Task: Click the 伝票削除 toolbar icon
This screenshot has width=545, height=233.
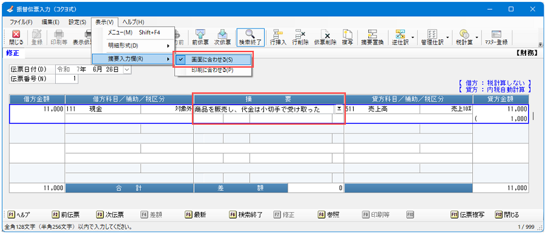Action: [x=325, y=38]
